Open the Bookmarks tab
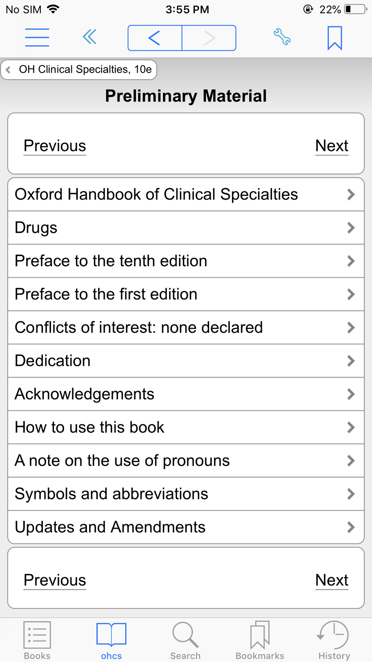 (x=260, y=640)
